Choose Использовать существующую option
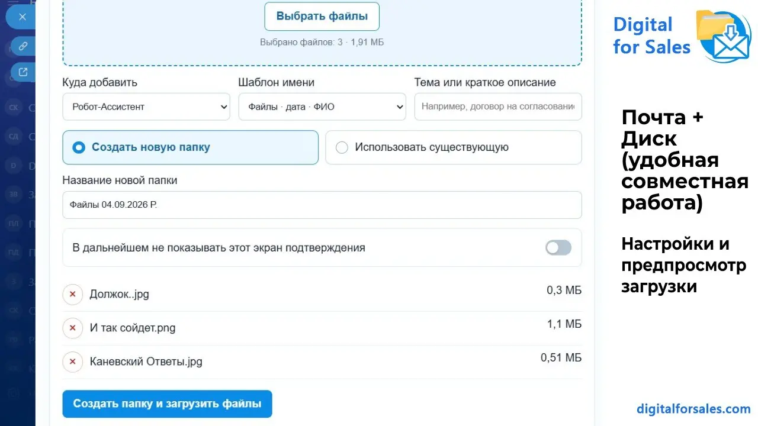The height and width of the screenshot is (426, 758). pyautogui.click(x=454, y=147)
